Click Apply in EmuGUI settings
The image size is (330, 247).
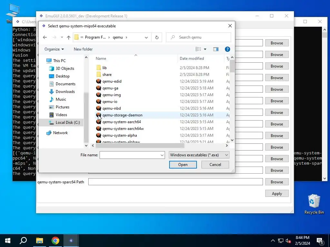pyautogui.click(x=277, y=194)
